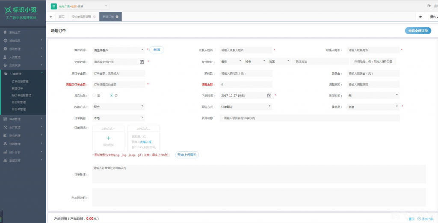This screenshot has height=223, width=438.
Task: Click the green hamburger menu icon
Action: pyautogui.click(x=53, y=6)
